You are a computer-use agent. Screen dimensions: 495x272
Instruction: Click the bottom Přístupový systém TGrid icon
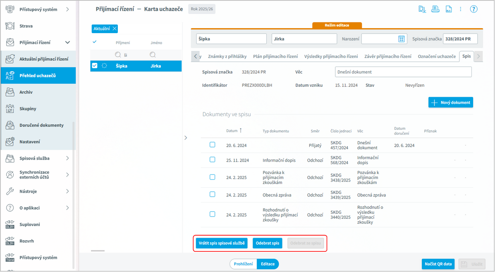[10, 258]
